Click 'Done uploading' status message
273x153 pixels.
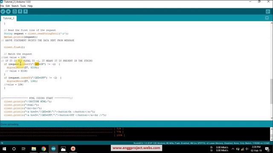(9, 125)
